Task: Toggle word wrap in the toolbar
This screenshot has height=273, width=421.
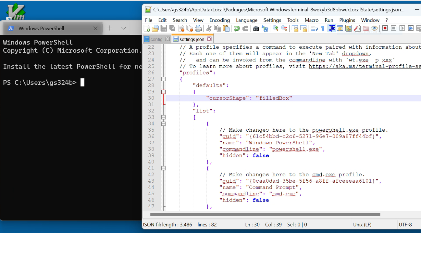Action: (314, 28)
